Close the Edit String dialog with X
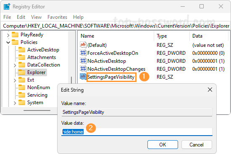The image size is (231, 154). coord(210,90)
